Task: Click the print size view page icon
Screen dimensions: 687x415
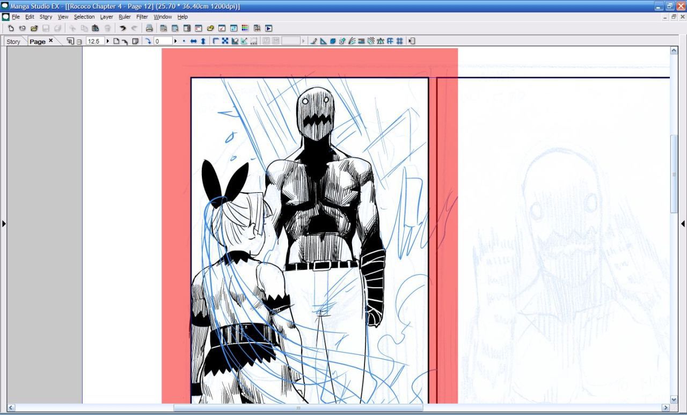Action: click(x=135, y=41)
